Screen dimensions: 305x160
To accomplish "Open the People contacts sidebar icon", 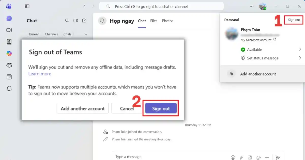I will click(x=9, y=42).
